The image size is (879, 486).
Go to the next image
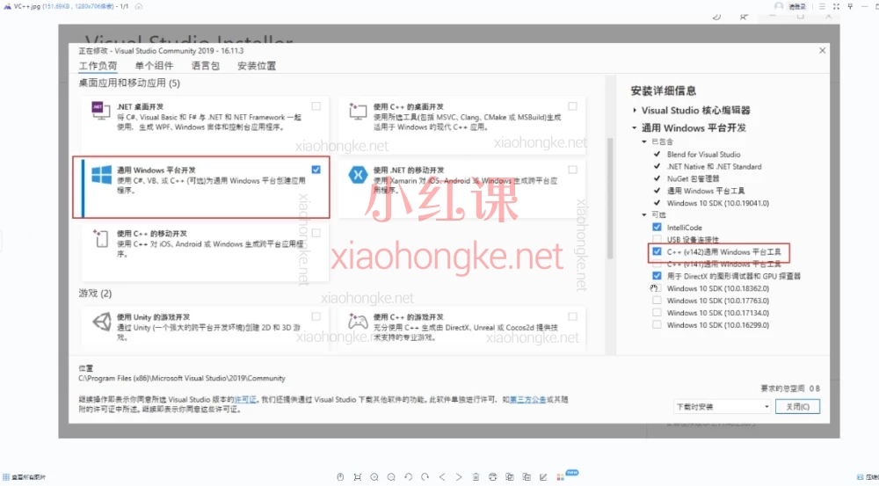pos(459,477)
